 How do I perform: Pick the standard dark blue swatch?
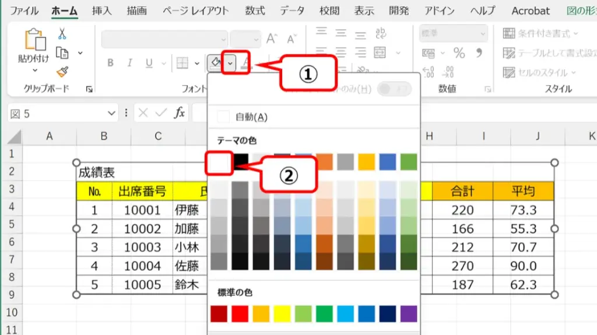388,313
